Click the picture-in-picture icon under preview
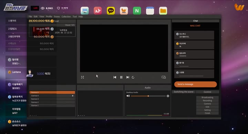 click(164, 77)
